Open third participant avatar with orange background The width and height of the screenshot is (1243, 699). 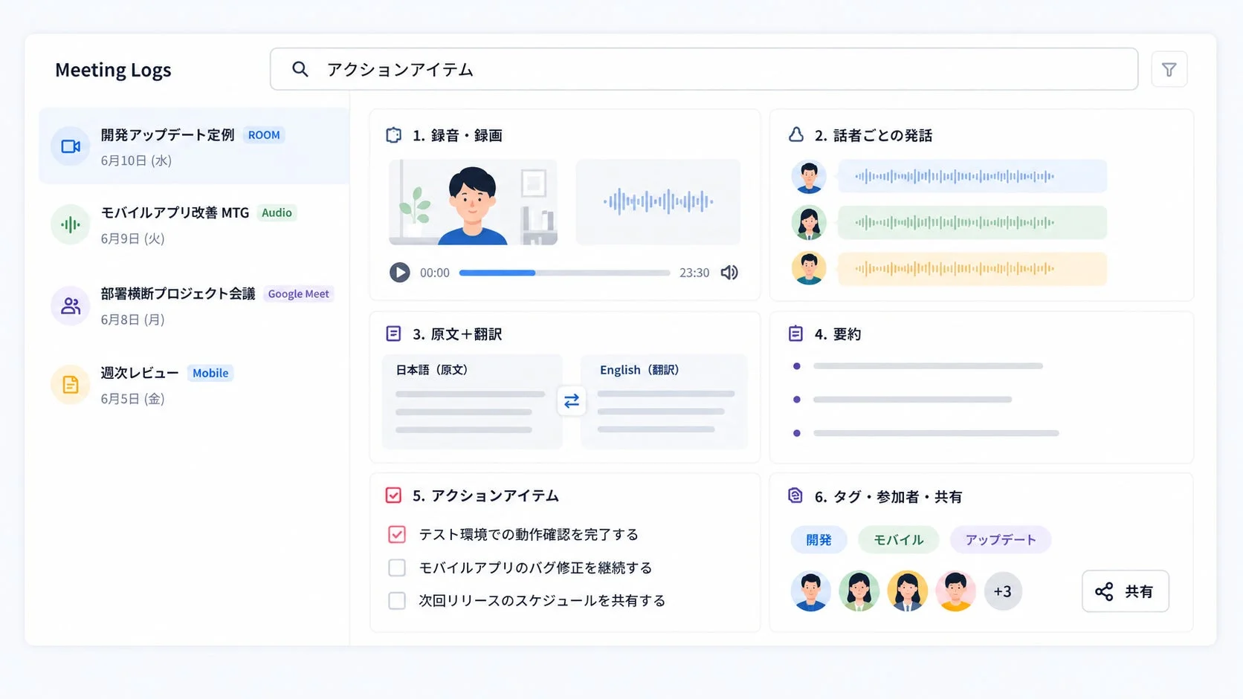click(x=907, y=591)
